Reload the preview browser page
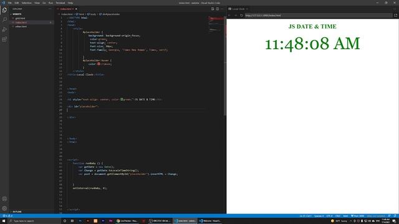Viewport: 399px width, 224px height. point(242,15)
